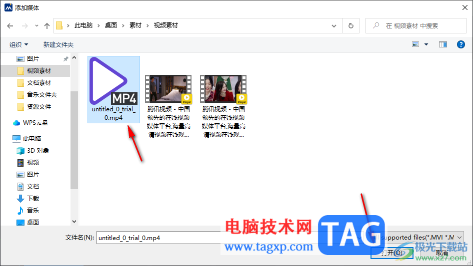Click the 在 视频素材 中搜索 search box
This screenshot has height=266, width=473.
(x=415, y=26)
